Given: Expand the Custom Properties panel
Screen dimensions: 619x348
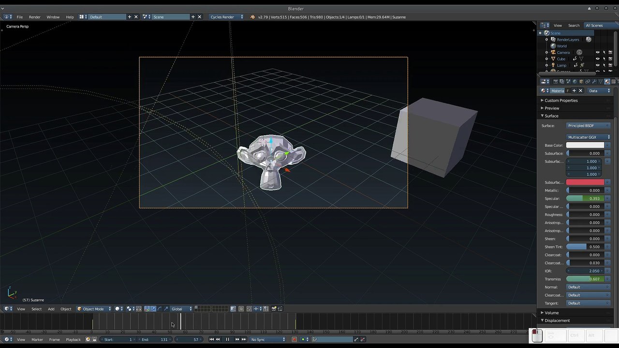Looking at the screenshot, I should 561,101.
